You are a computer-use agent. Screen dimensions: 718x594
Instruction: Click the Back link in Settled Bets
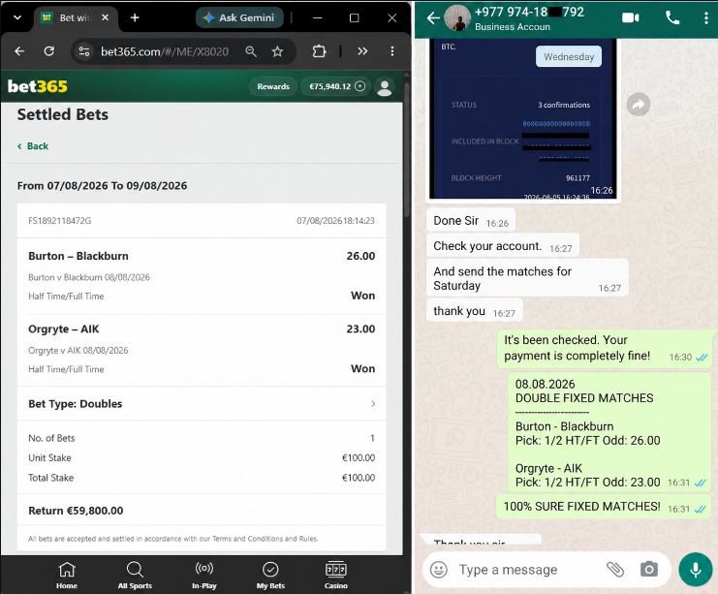pyautogui.click(x=33, y=146)
